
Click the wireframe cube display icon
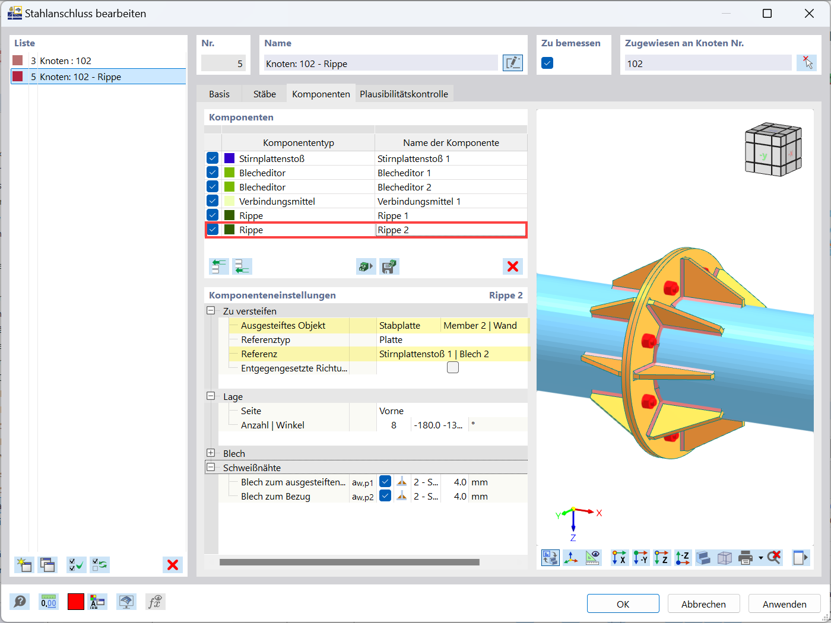pos(725,558)
